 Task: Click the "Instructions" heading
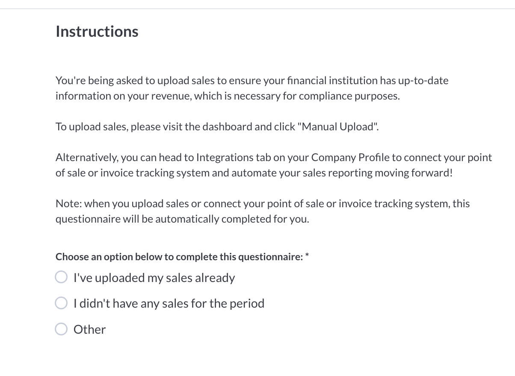[x=97, y=31]
